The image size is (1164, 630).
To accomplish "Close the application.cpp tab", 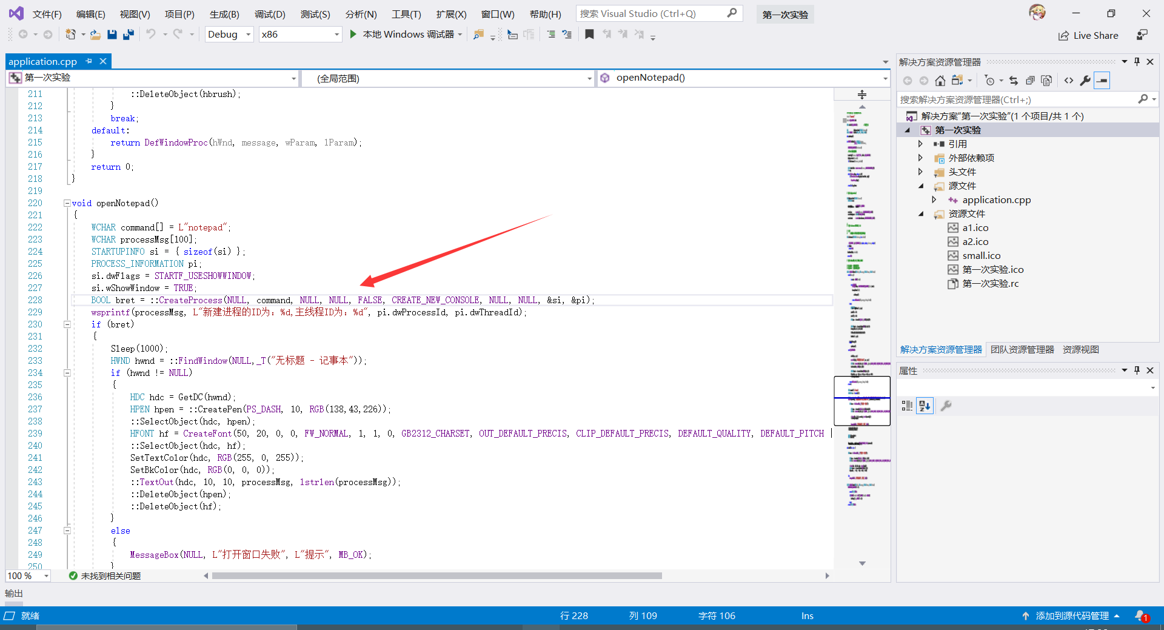I will pos(103,61).
